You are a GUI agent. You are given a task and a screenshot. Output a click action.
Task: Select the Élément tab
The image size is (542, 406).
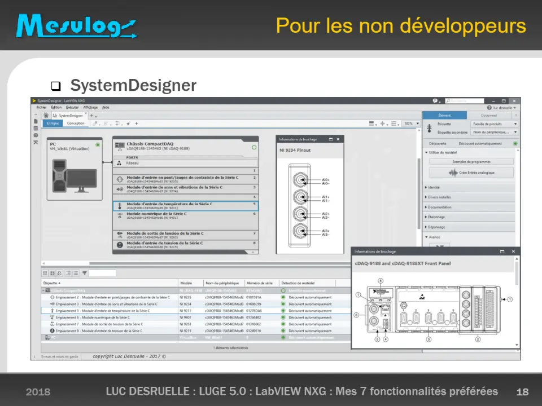pyautogui.click(x=444, y=115)
